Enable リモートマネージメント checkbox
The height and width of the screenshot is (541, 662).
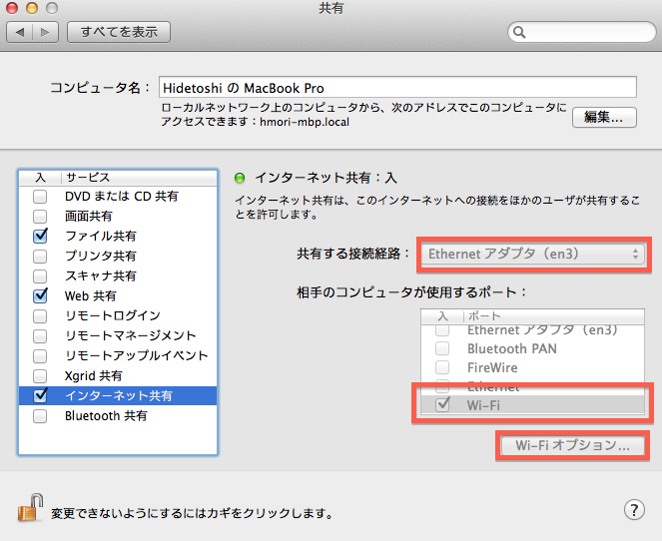click(40, 336)
